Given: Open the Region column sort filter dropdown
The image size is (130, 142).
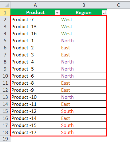Looking at the screenshot, I should pos(104,13).
